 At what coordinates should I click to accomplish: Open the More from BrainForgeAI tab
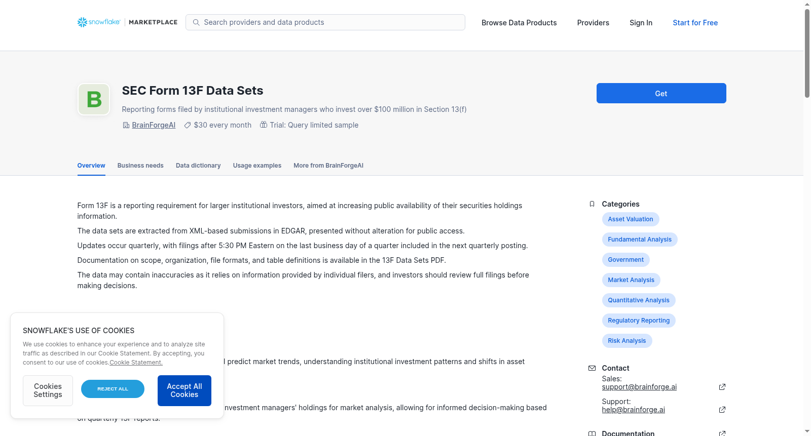click(328, 166)
